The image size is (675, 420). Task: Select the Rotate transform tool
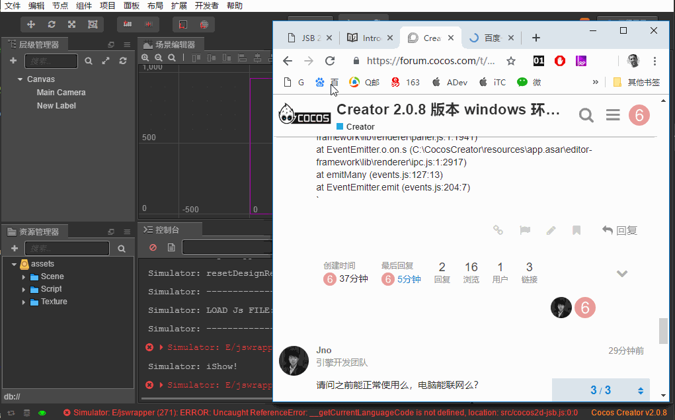point(52,24)
